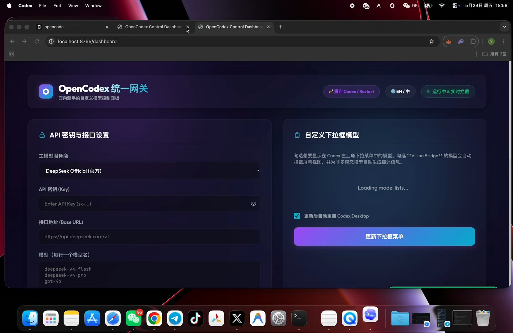Screen dimensions: 513x333
Task: Open TikTok from the dock
Action: click(196, 318)
